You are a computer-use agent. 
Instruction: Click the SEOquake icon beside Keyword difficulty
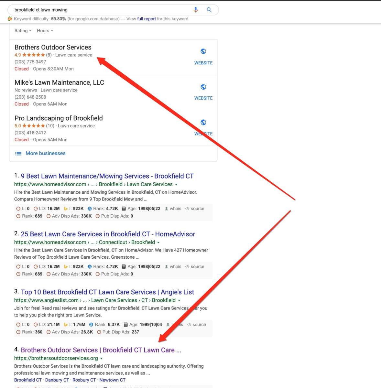[x=10, y=19]
